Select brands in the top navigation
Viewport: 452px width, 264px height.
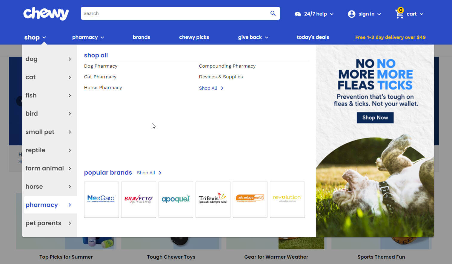tap(142, 37)
